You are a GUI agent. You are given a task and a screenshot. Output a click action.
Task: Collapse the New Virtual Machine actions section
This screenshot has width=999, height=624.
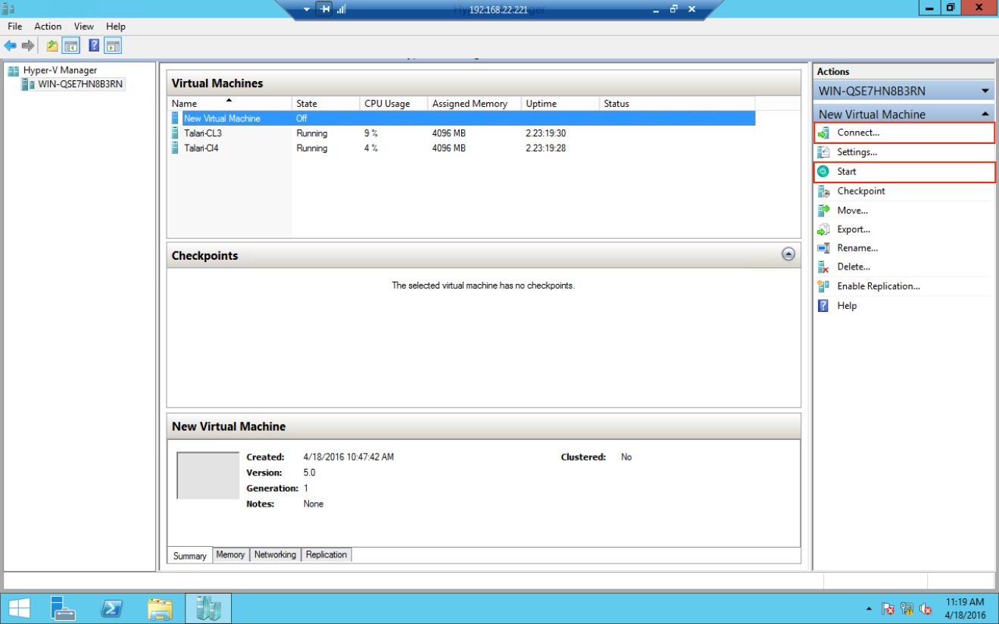[x=985, y=114]
